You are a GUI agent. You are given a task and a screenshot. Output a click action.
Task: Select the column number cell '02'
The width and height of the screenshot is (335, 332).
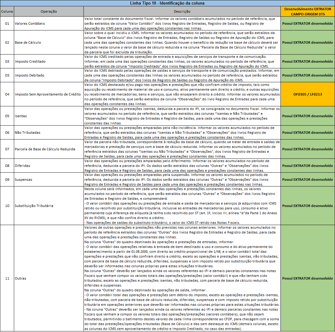[7, 42]
